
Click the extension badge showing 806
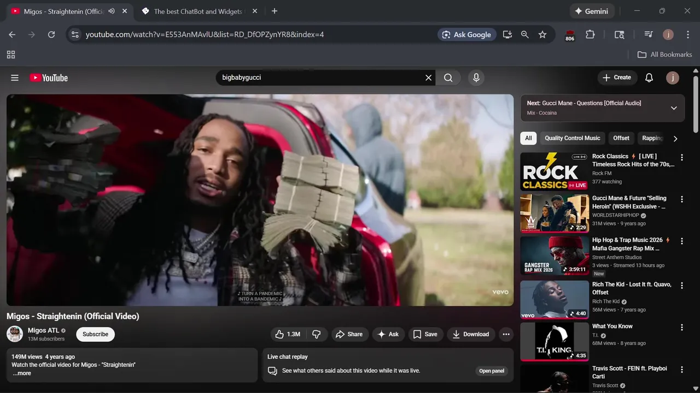pos(570,35)
